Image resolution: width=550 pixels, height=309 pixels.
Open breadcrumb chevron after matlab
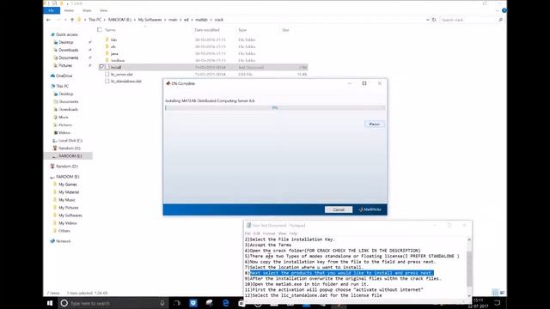click(x=211, y=20)
